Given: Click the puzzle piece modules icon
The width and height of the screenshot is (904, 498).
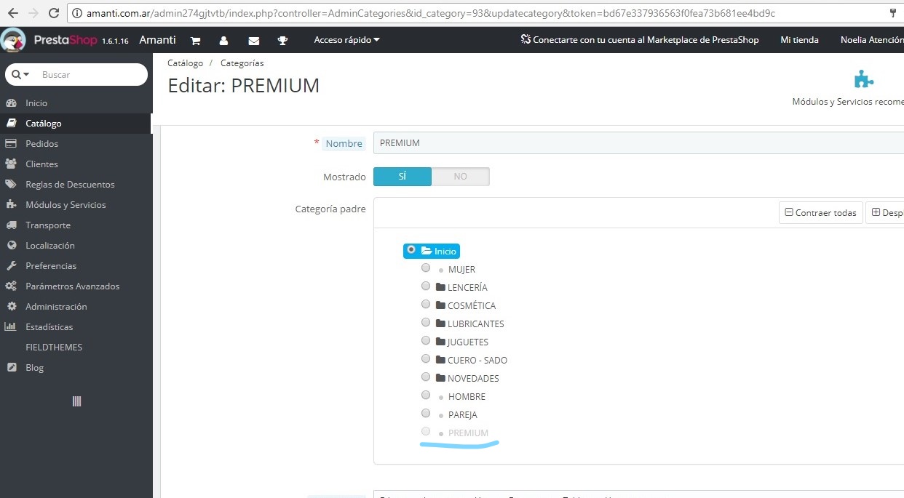Looking at the screenshot, I should point(863,79).
